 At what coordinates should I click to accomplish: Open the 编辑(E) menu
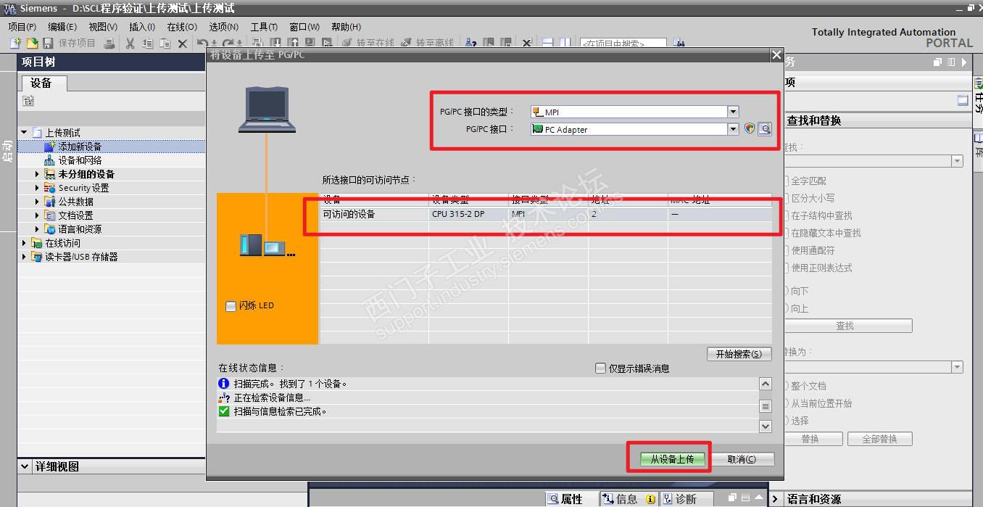62,27
